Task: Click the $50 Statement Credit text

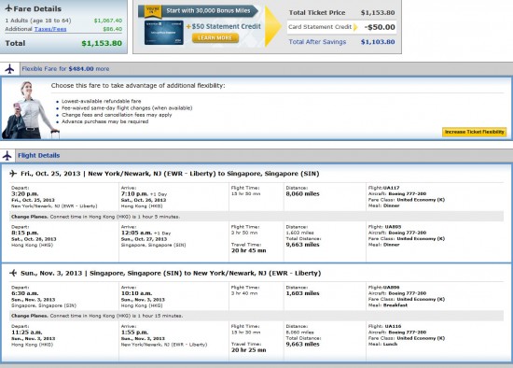Action: click(224, 26)
